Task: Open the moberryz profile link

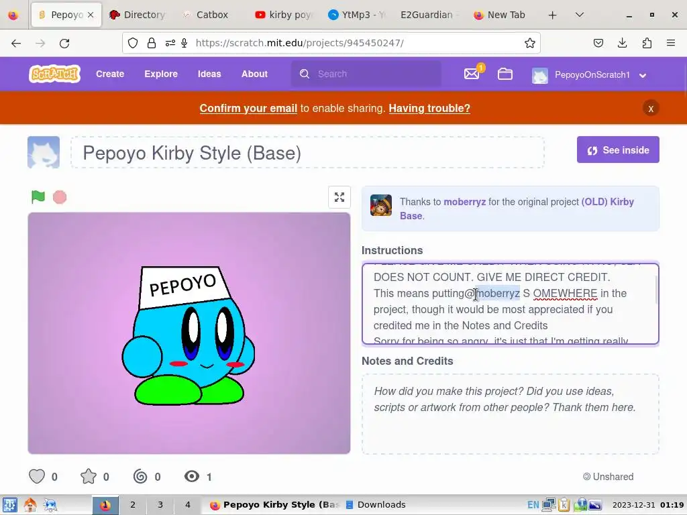Action: click(x=464, y=202)
